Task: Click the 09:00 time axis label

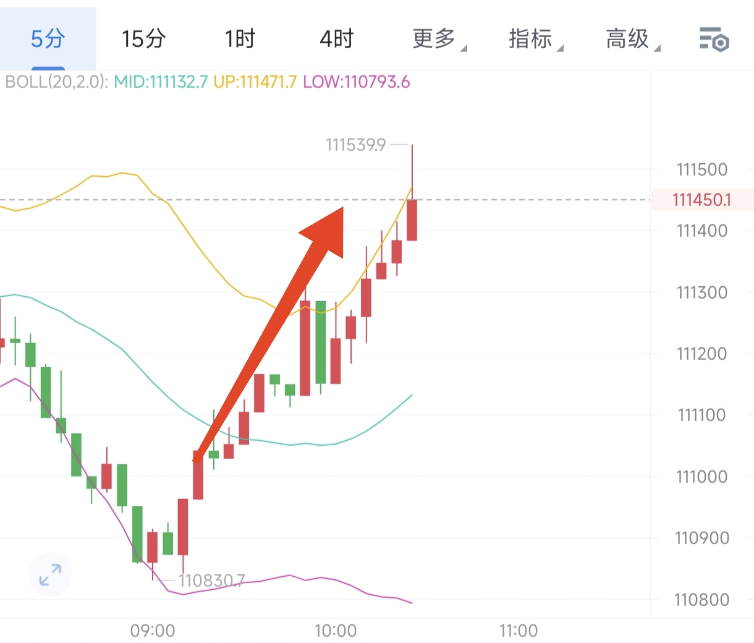Action: [153, 631]
